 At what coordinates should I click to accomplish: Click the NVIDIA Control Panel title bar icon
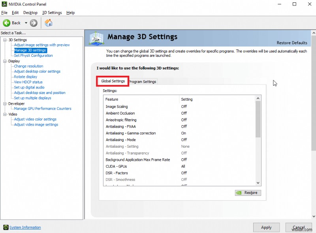click(4, 4)
